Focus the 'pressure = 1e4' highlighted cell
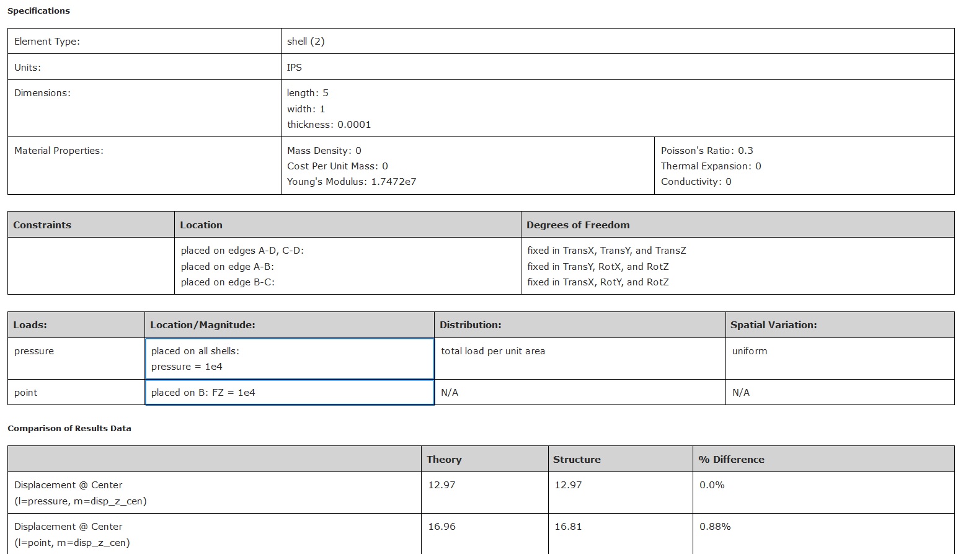The image size is (958, 554). coord(289,359)
